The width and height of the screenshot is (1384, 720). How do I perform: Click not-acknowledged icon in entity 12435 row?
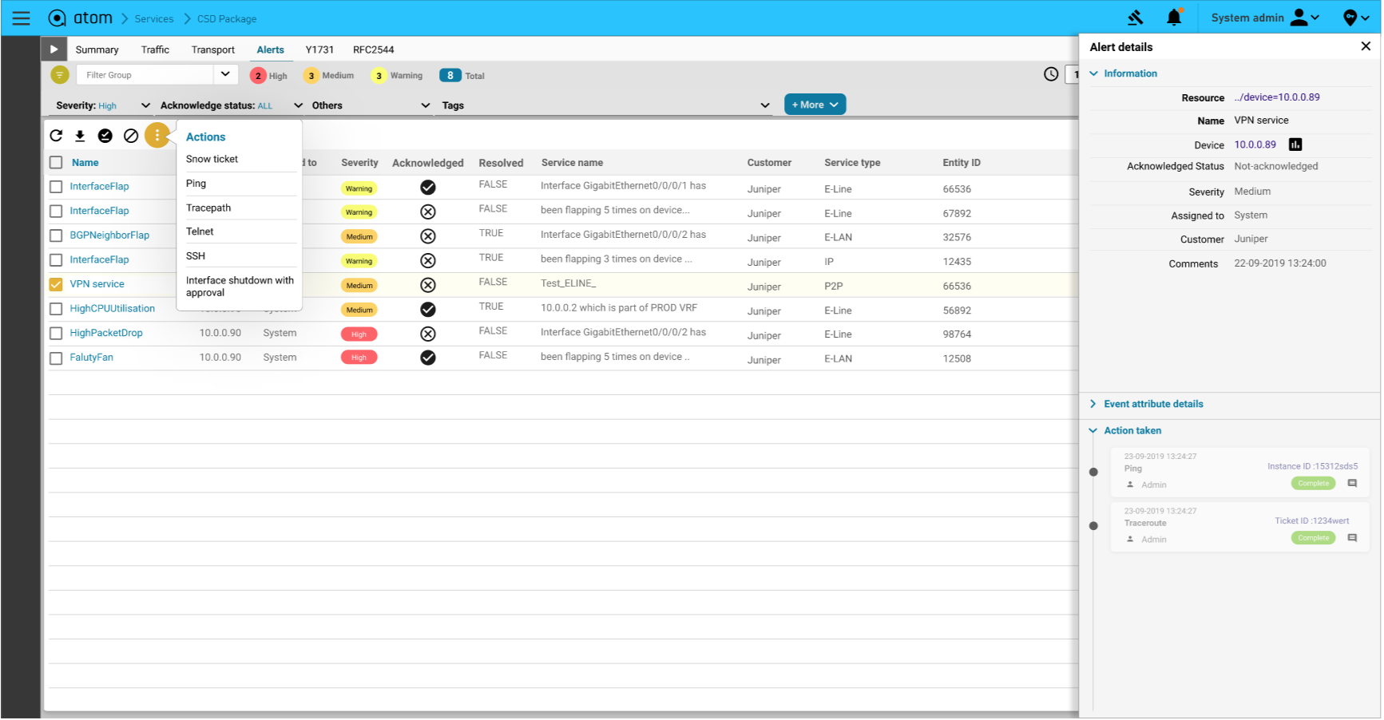point(428,261)
